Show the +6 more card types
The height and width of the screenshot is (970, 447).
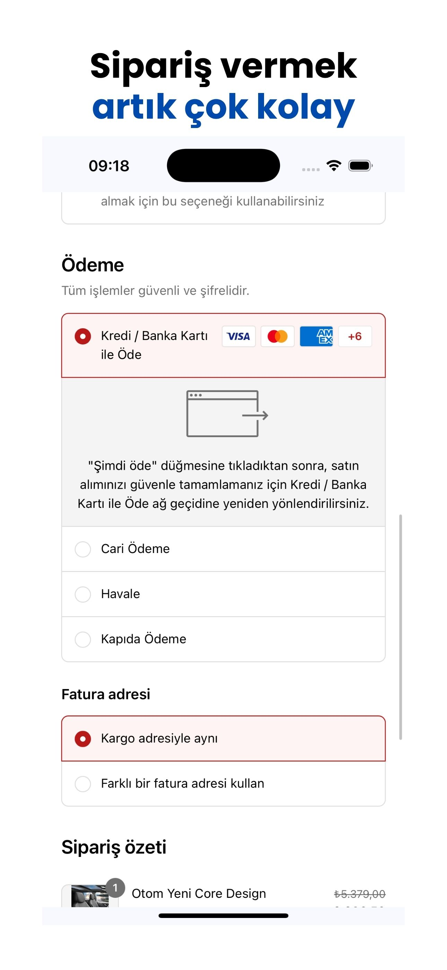[x=355, y=336]
